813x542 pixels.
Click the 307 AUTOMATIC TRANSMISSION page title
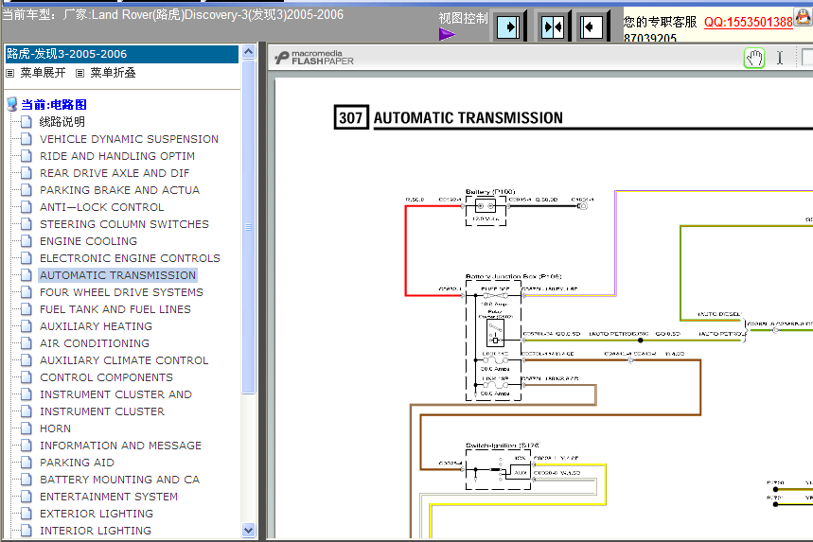(x=449, y=117)
